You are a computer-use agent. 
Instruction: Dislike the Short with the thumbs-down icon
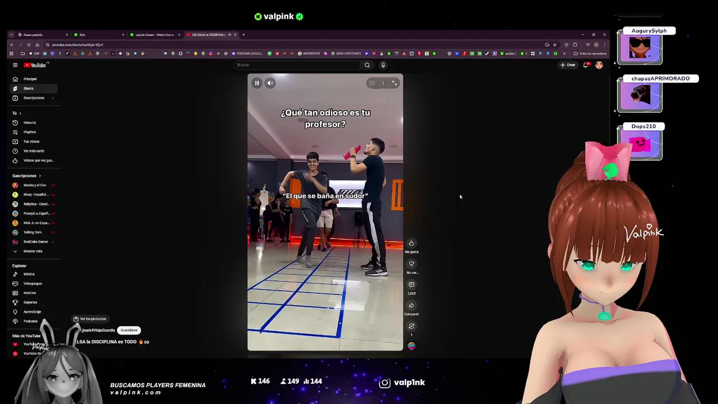pyautogui.click(x=411, y=264)
